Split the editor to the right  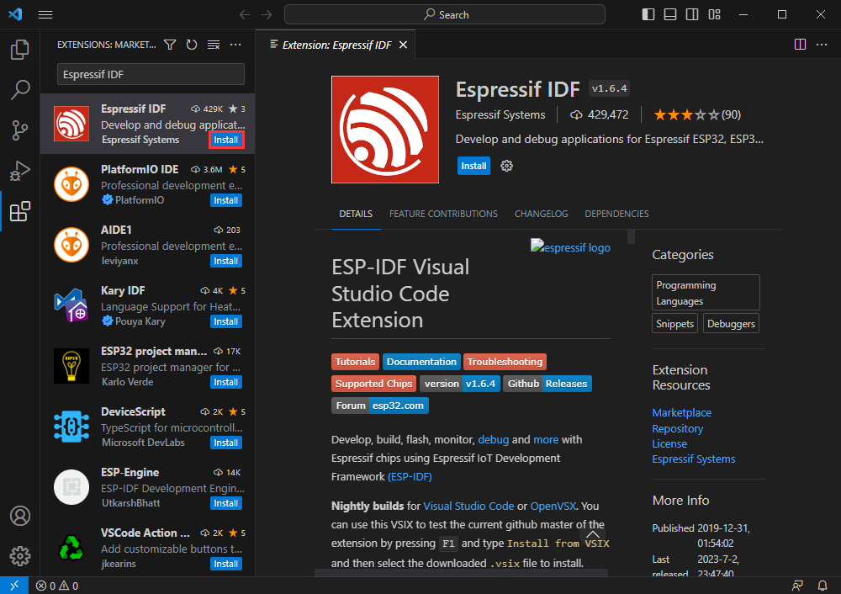pos(800,45)
